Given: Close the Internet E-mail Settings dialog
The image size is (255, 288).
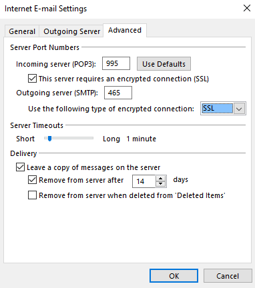Looking at the screenshot, I should [247, 8].
